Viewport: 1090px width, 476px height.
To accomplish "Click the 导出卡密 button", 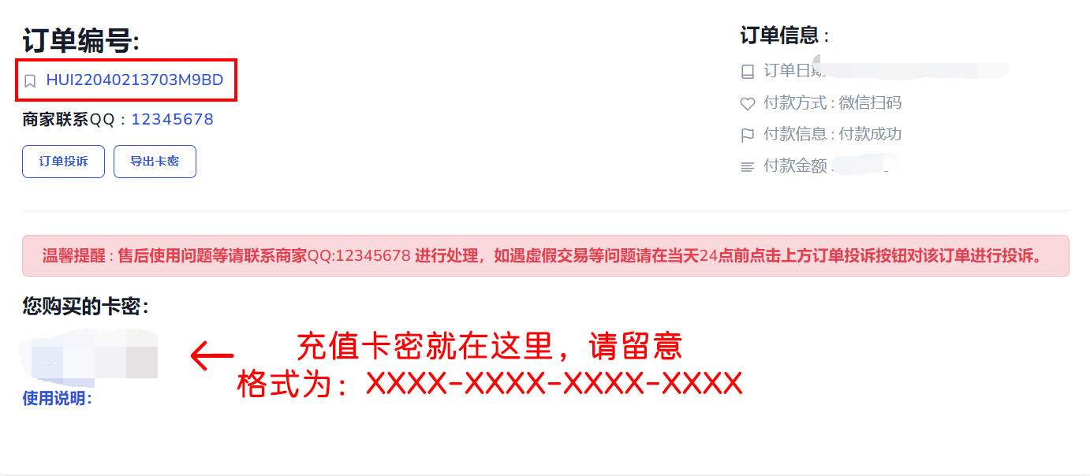I will (x=155, y=162).
